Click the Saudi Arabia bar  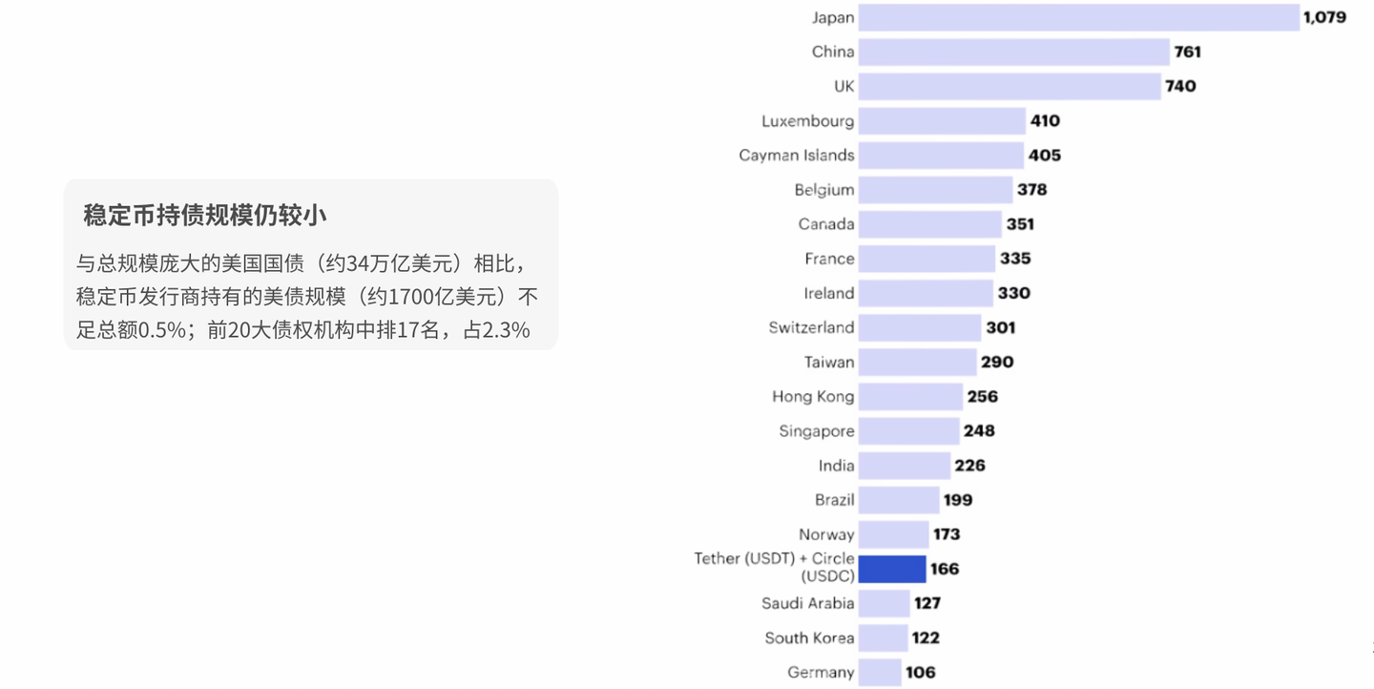(883, 603)
